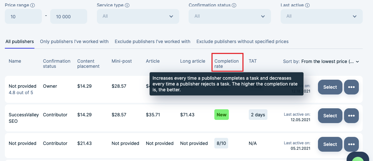Click the N/A TAT value
This screenshot has width=373, height=161.
click(253, 143)
